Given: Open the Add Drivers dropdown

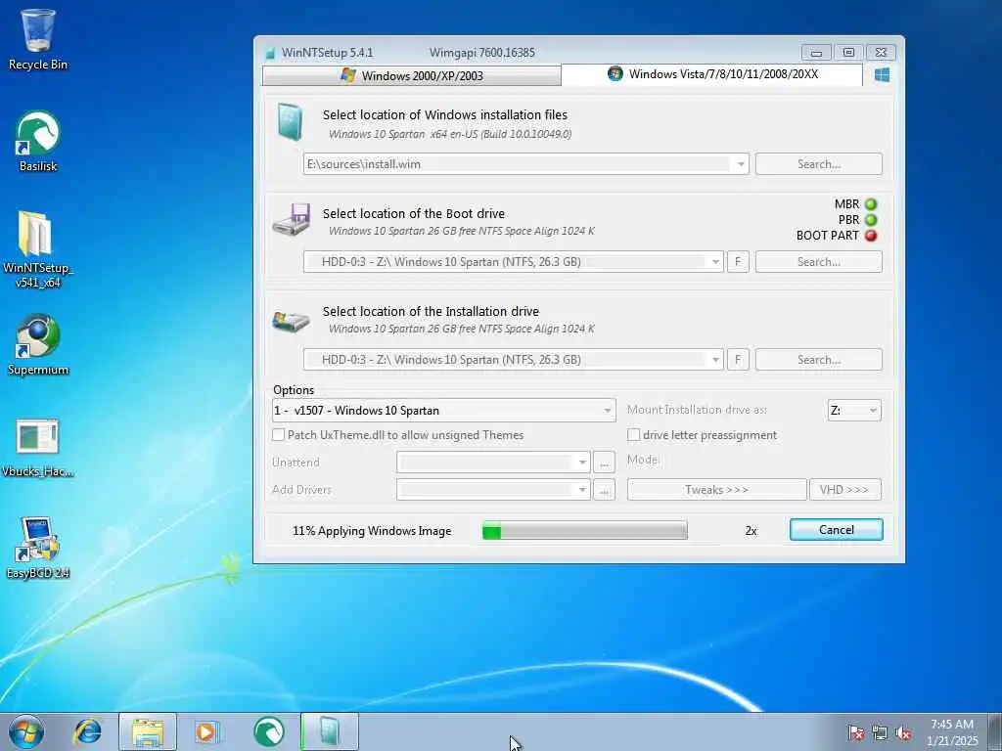Looking at the screenshot, I should pyautogui.click(x=493, y=490).
